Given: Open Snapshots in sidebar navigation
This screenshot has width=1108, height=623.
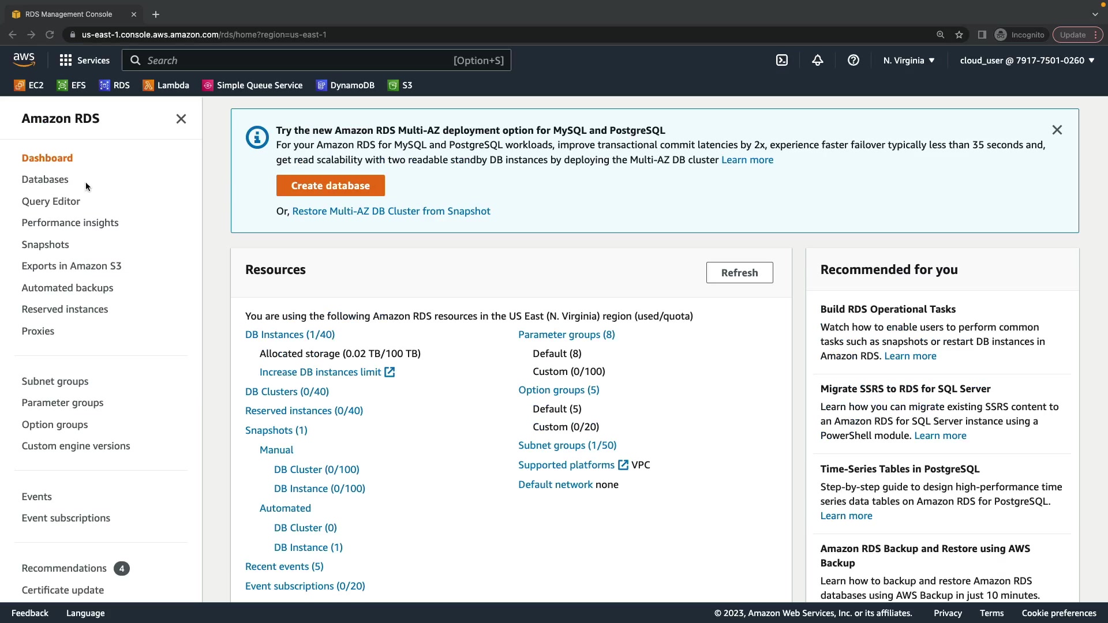Looking at the screenshot, I should point(45,245).
